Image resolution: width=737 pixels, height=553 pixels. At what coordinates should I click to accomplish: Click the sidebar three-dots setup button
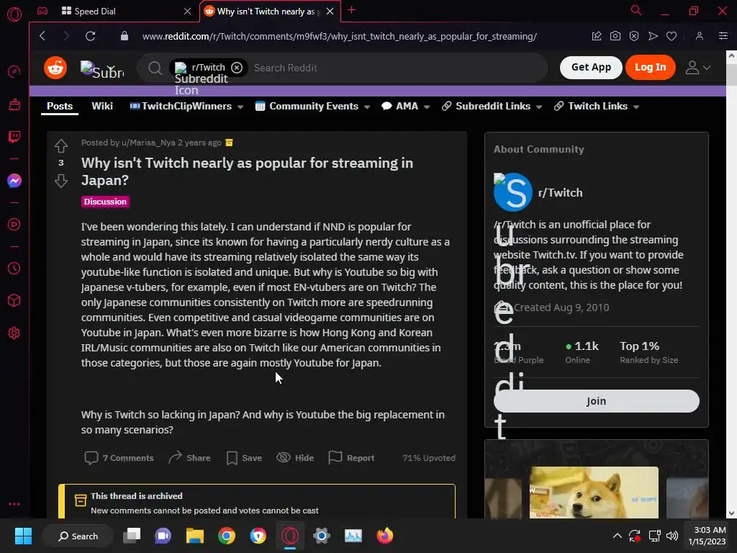14,503
